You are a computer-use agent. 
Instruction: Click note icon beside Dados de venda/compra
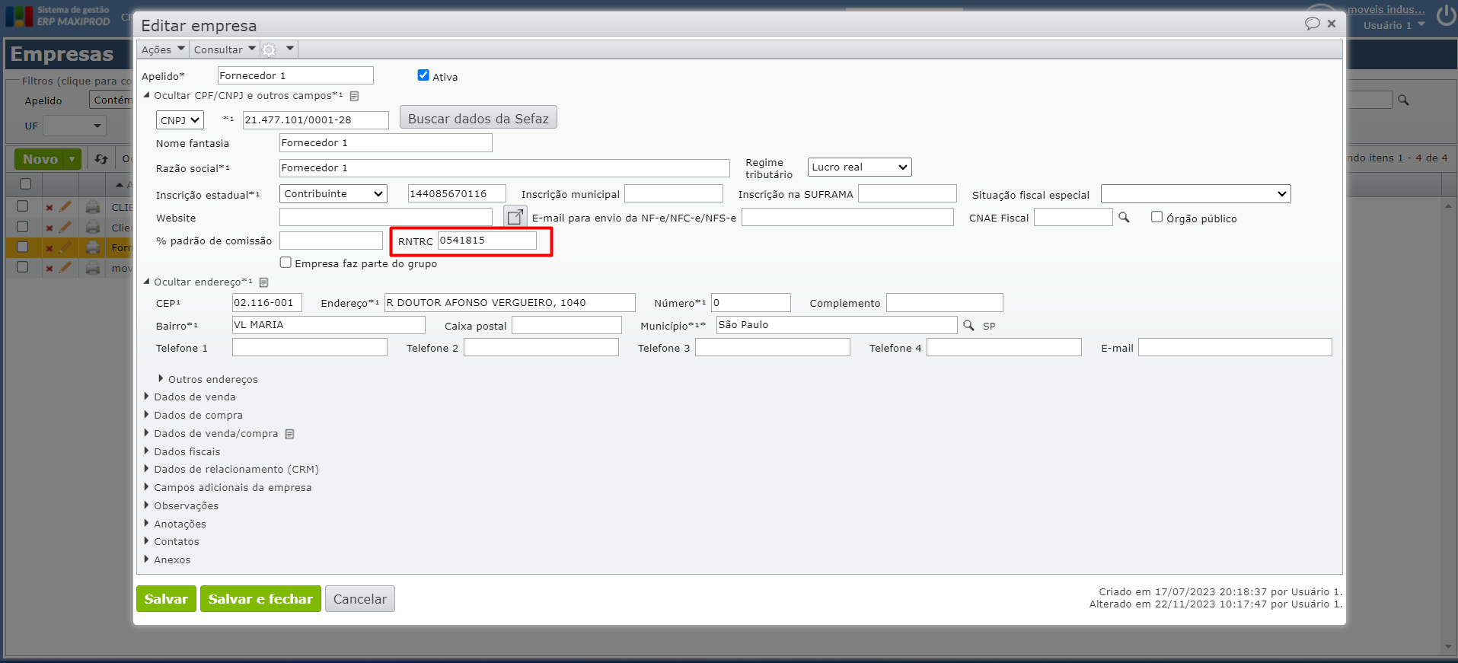[289, 434]
